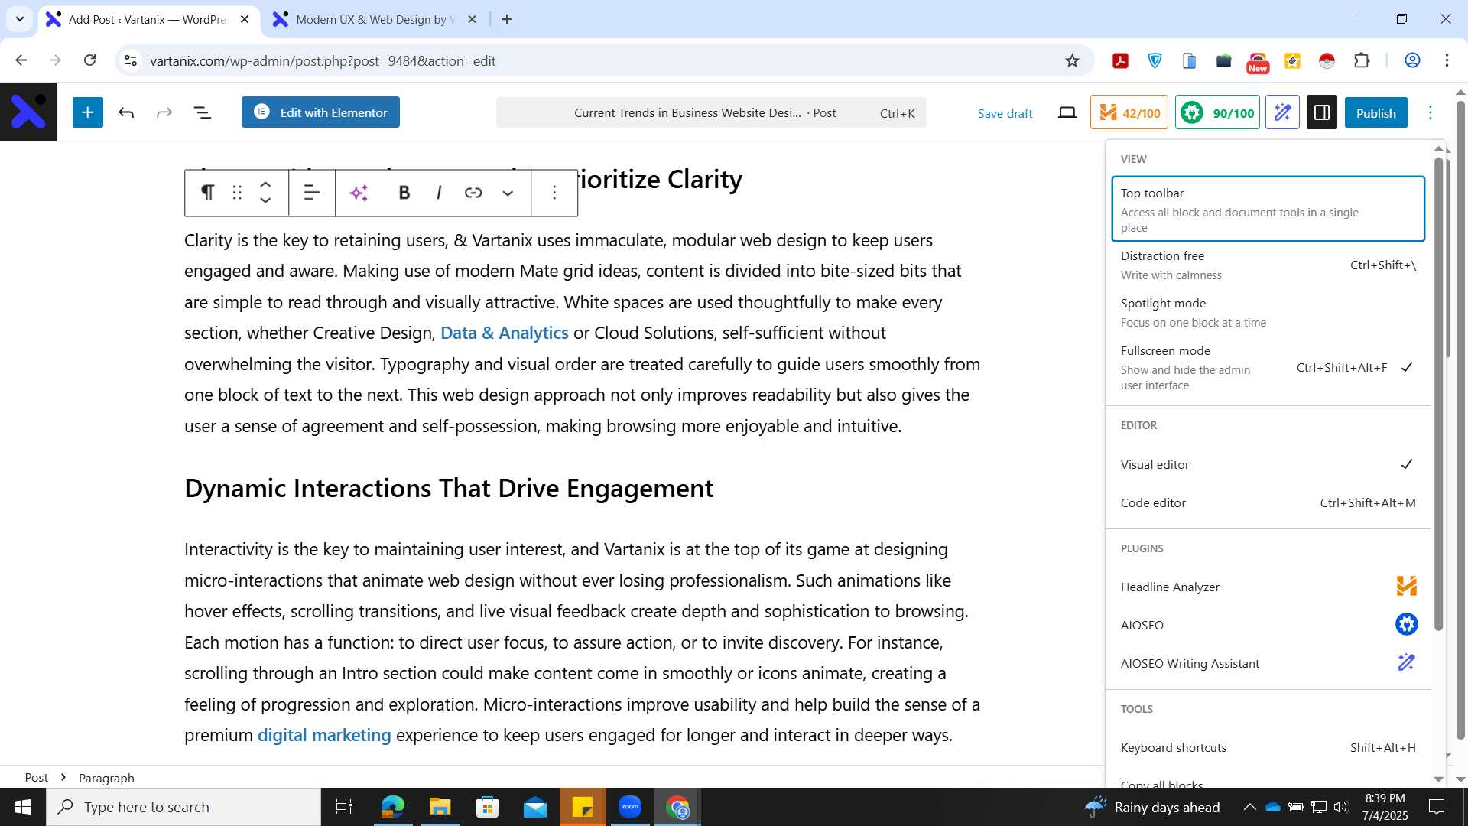
Task: Open the document overview list
Action: pyautogui.click(x=203, y=112)
